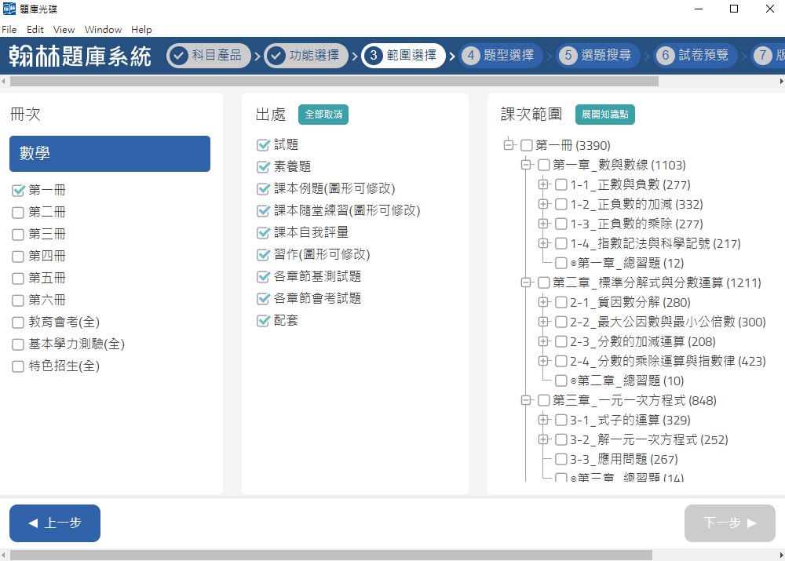
Task: Expand 1-4_指數記法與科學記號 node
Action: pos(543,243)
